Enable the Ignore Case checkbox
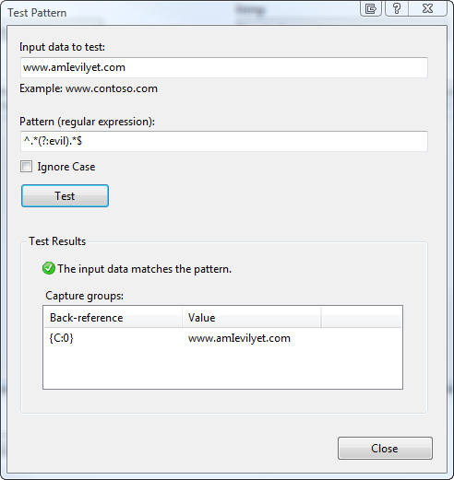This screenshot has height=480, width=454. (26, 167)
